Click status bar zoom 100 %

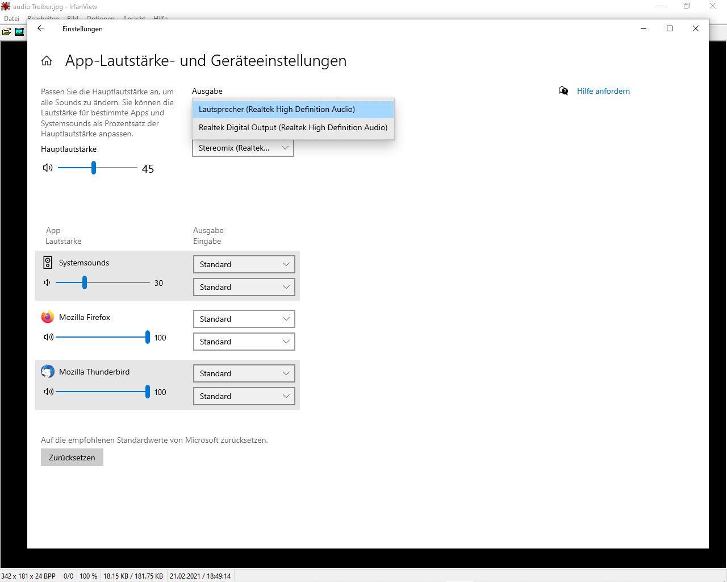(88, 576)
